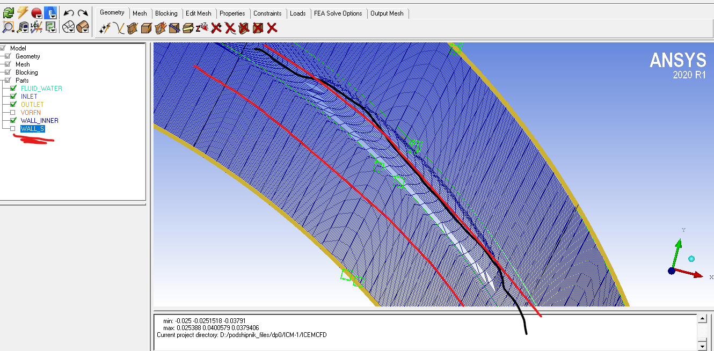Image resolution: width=714 pixels, height=351 pixels.
Task: Open the green refresh-box dropdown icon
Action: tap(50, 27)
